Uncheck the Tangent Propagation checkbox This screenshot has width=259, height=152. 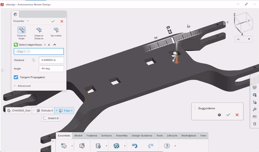click(x=16, y=77)
